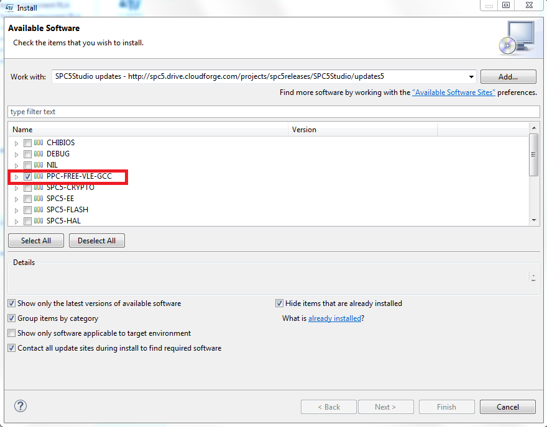Check the SPC5-HAL checkbox
The width and height of the screenshot is (547, 427).
27,221
